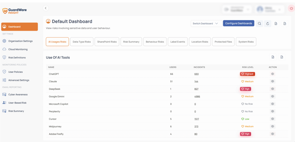This screenshot has height=142, width=295.
Task: Sort by the USERS column header
Action: click(x=173, y=67)
